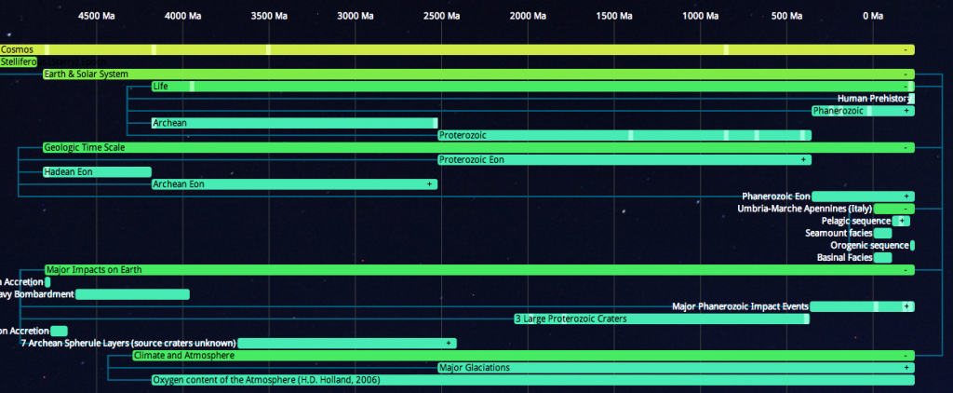Click the 'Earth & Solar System' title text

pos(87,75)
